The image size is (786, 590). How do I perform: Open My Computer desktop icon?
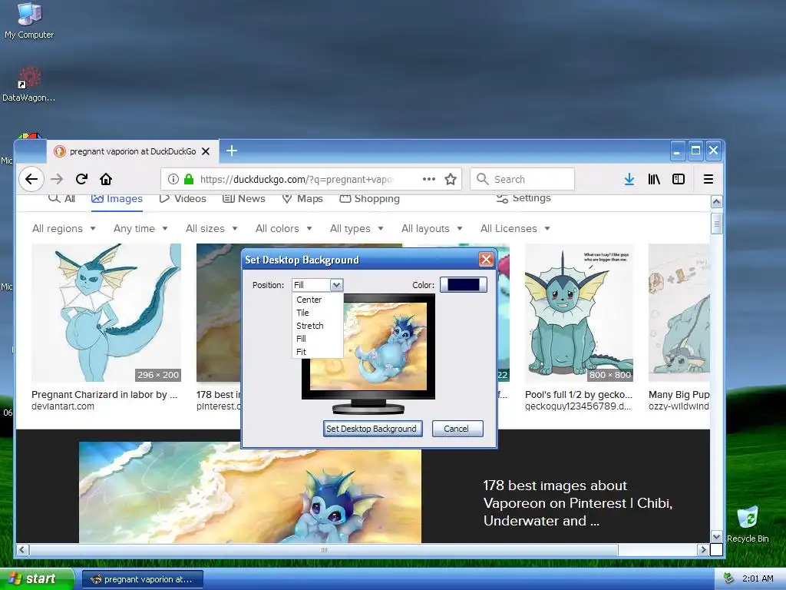[x=29, y=20]
